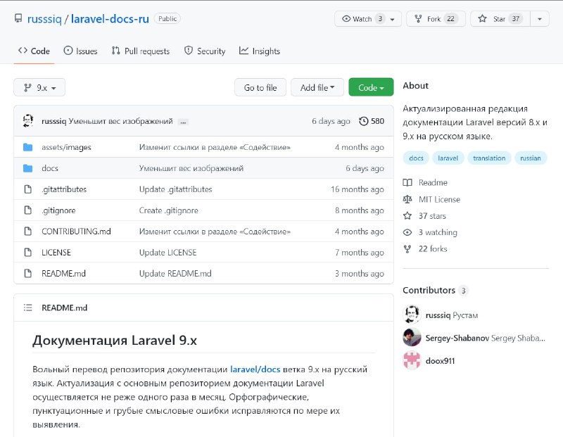Screen dimensions: 563x437
Task: Open the CONTRIBUTING.md file
Action: click(76, 232)
